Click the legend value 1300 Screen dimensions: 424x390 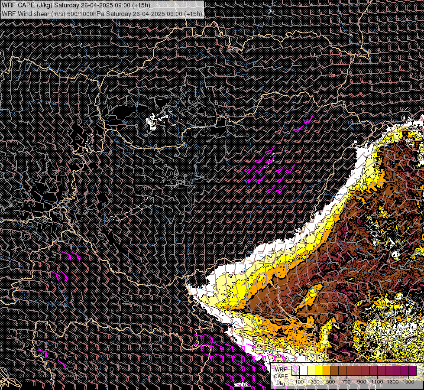393,382
